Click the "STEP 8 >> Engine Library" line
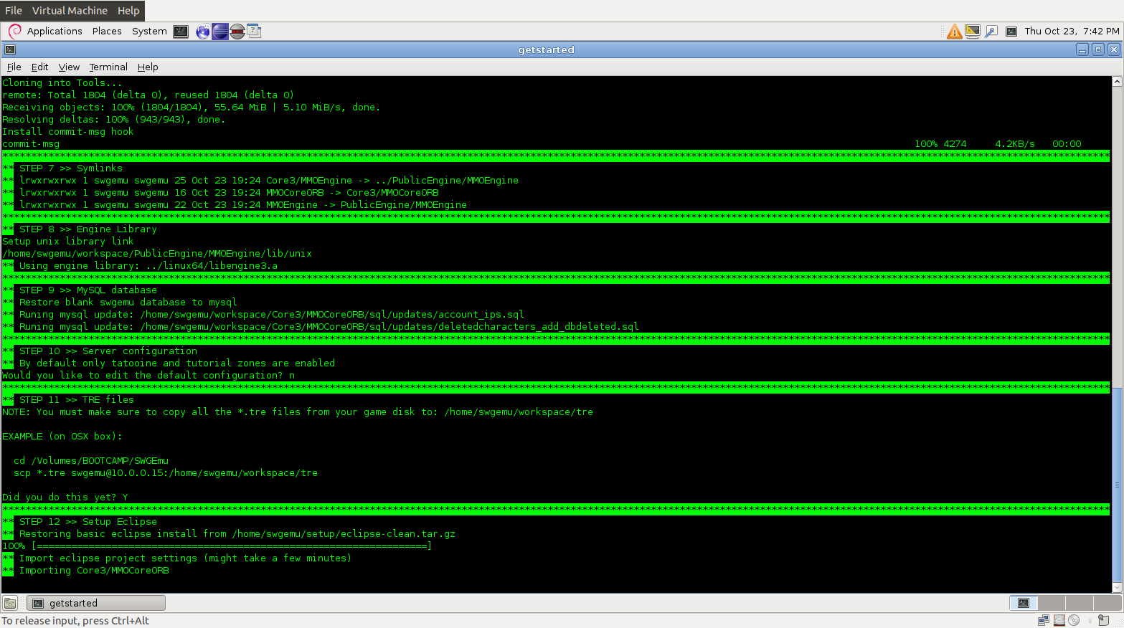Viewport: 1124px width, 628px height. [x=88, y=229]
